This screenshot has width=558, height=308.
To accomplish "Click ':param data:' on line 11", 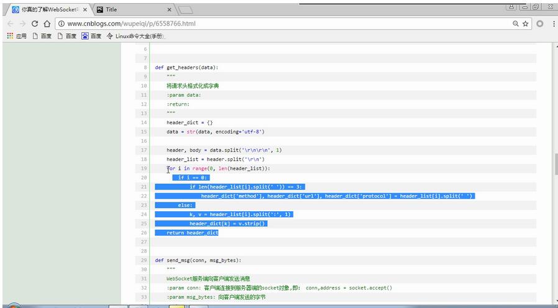I will 184,95.
